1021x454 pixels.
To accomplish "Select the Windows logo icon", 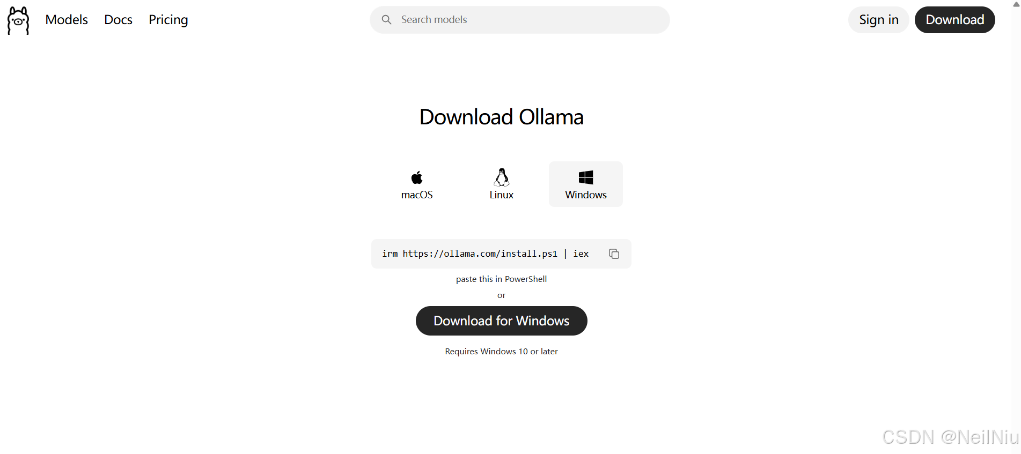I will [x=586, y=177].
